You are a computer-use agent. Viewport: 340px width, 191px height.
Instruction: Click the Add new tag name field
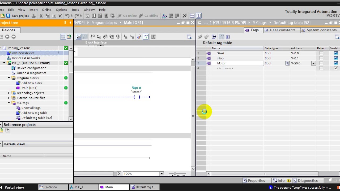coord(237,68)
